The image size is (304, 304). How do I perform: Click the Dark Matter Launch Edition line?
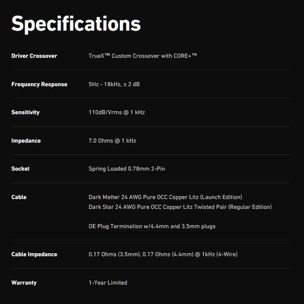tap(165, 197)
